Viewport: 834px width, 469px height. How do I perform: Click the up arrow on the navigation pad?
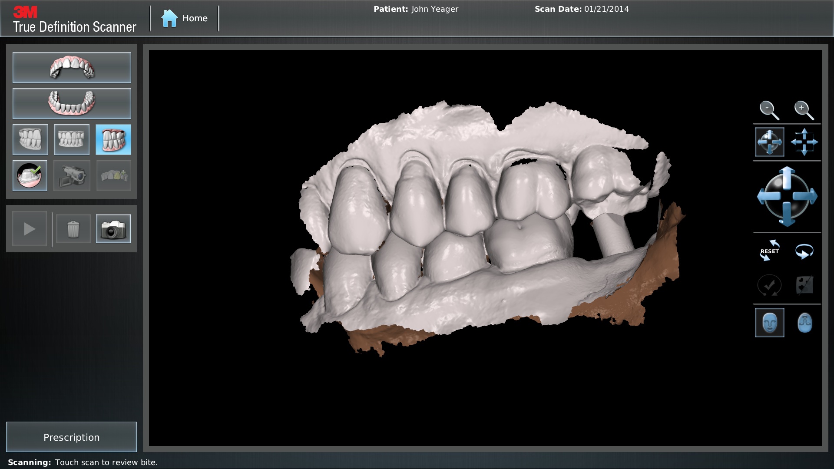pos(787,177)
